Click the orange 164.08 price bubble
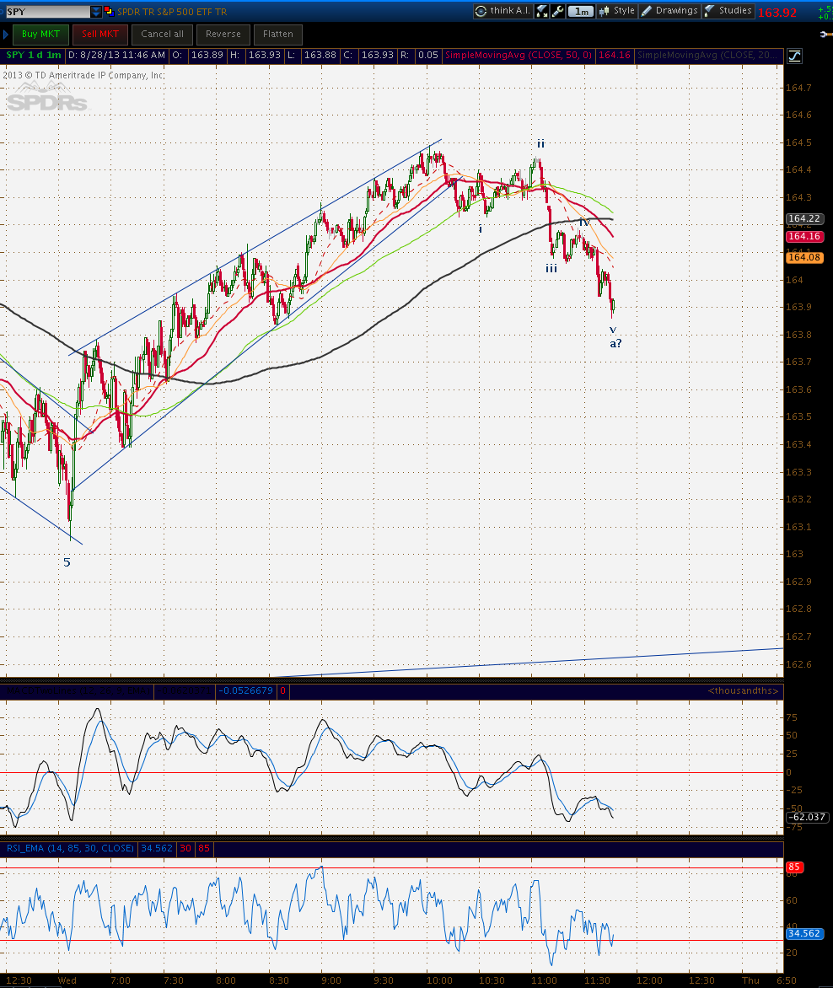This screenshot has height=988, width=833. (804, 257)
